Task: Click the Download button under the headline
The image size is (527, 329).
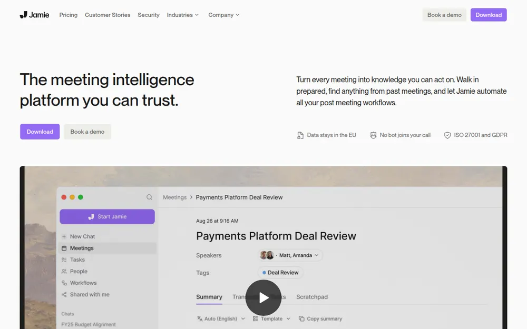Action: point(40,132)
